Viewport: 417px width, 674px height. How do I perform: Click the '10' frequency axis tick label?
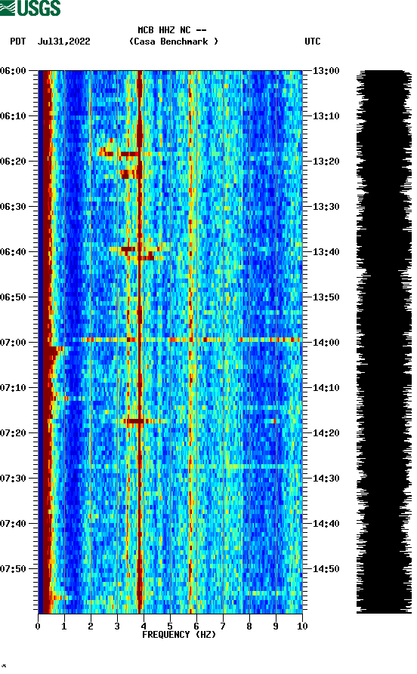302,626
